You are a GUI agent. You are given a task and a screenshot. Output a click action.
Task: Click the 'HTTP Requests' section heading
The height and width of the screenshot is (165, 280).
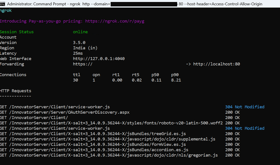pos(15,91)
